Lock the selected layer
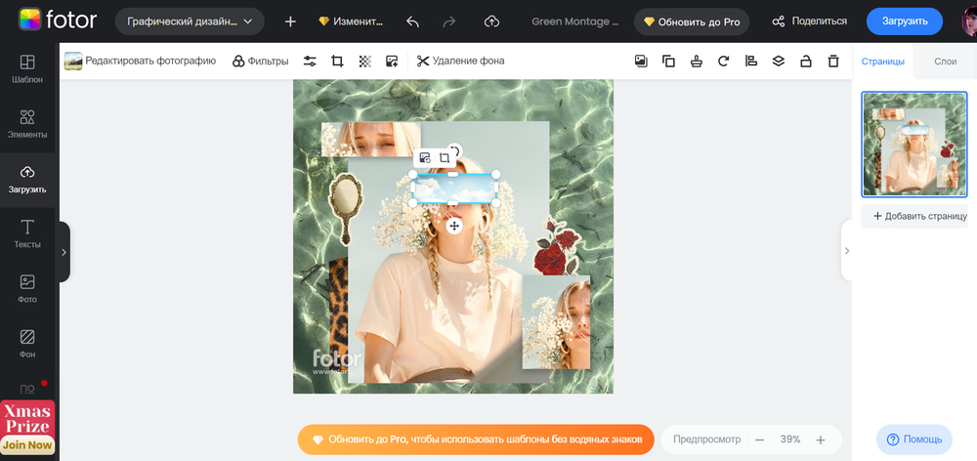This screenshot has height=461, width=977. pyautogui.click(x=806, y=62)
